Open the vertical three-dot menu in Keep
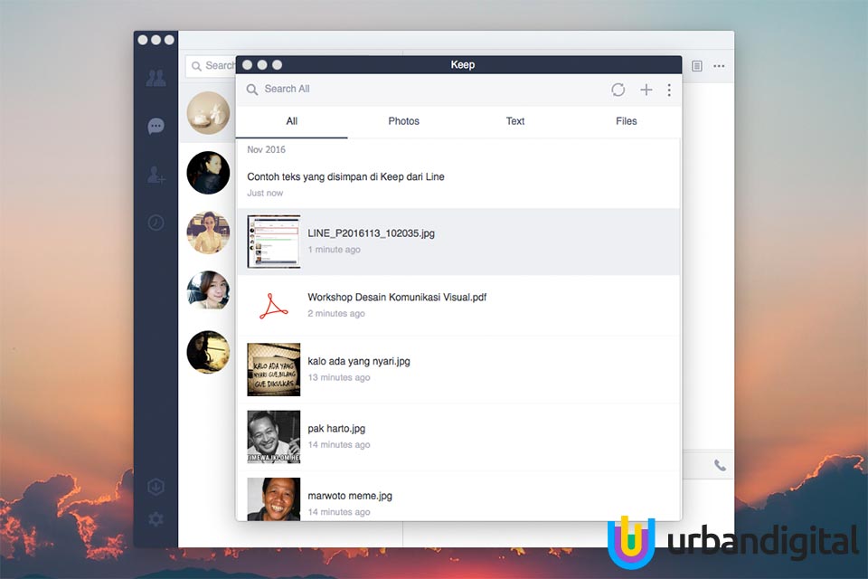The image size is (868, 579). tap(669, 90)
